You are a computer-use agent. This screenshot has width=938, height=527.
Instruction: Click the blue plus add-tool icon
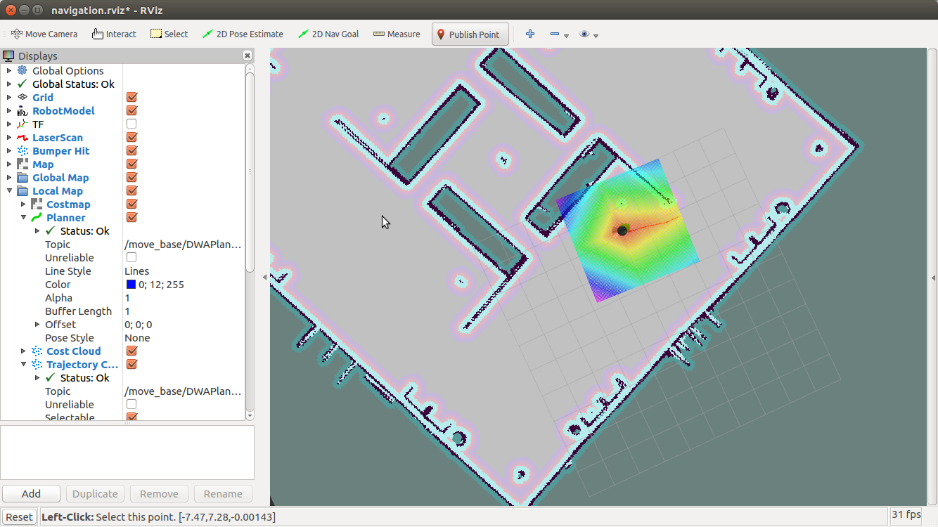[x=530, y=34]
